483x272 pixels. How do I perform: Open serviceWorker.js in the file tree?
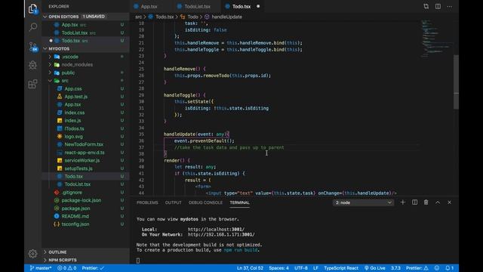82,160
